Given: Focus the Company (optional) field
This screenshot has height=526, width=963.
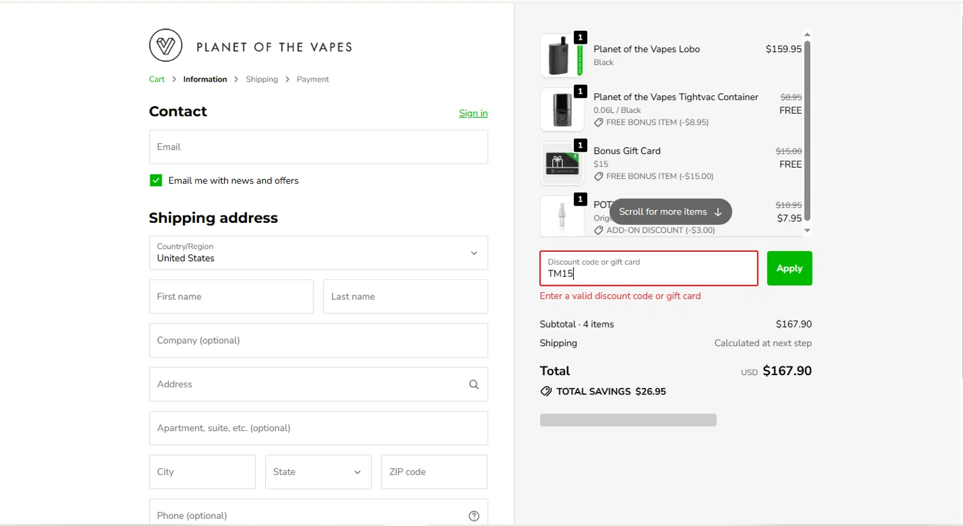Looking at the screenshot, I should [x=318, y=340].
